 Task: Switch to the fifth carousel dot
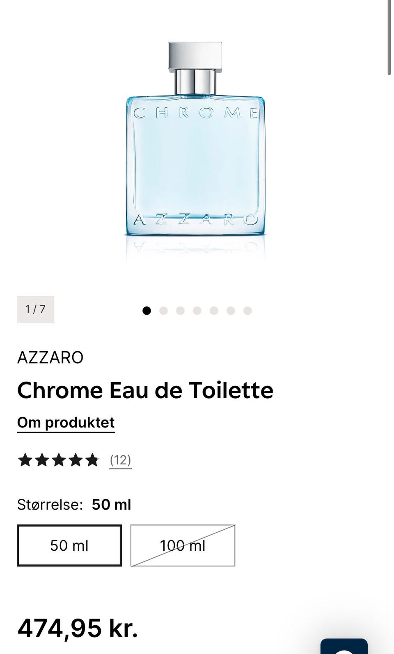[214, 311]
